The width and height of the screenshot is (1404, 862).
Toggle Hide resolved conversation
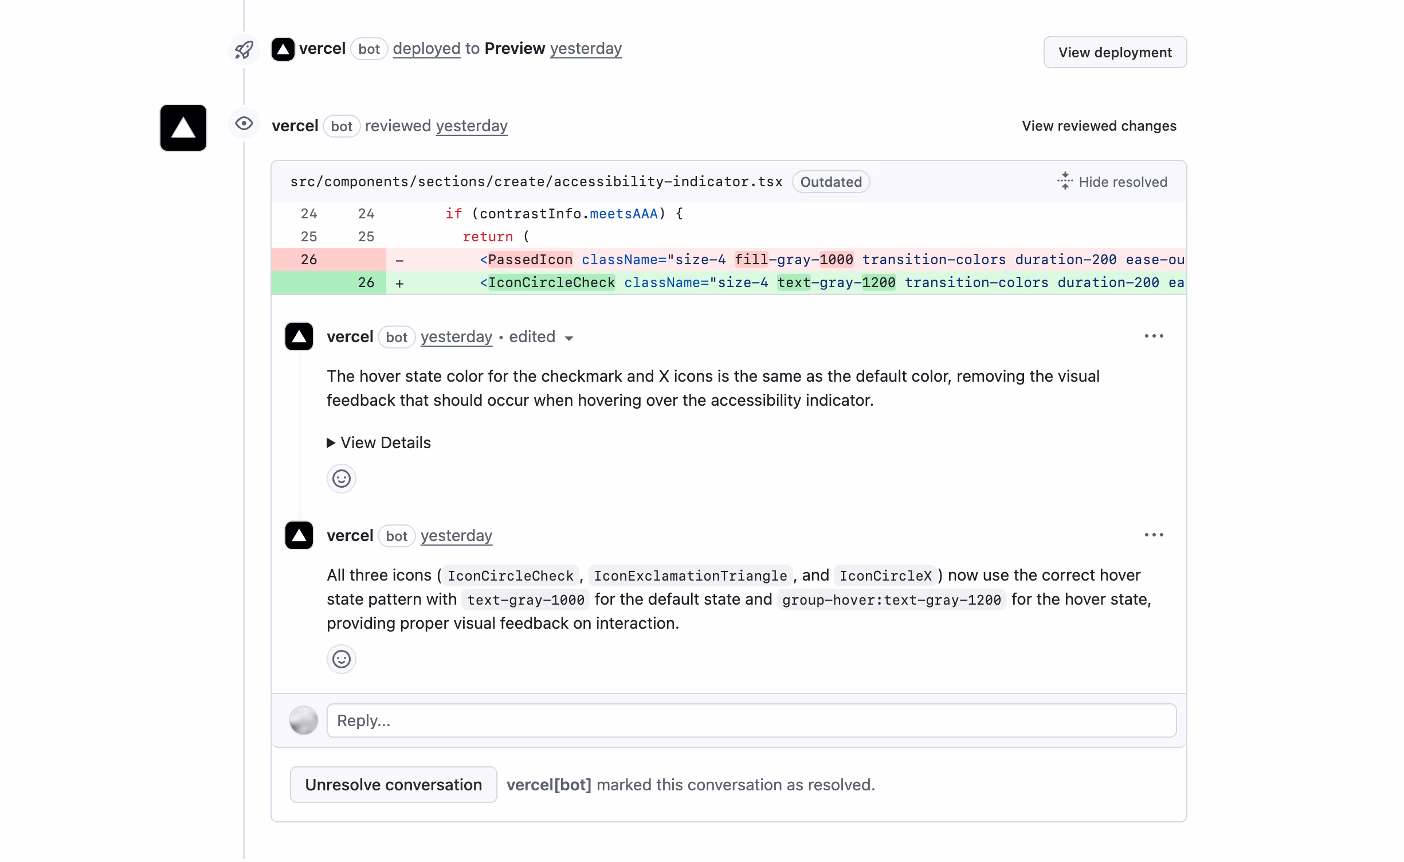[x=1112, y=182]
